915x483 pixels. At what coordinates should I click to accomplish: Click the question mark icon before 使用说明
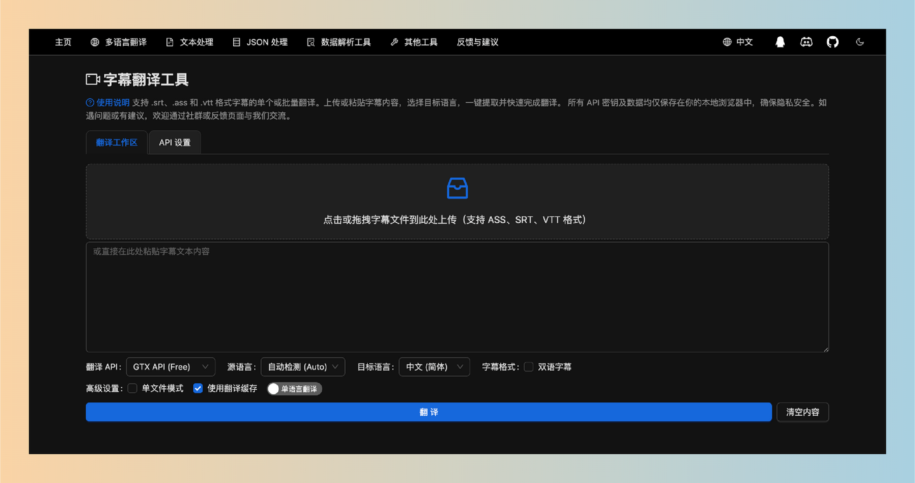click(x=89, y=102)
